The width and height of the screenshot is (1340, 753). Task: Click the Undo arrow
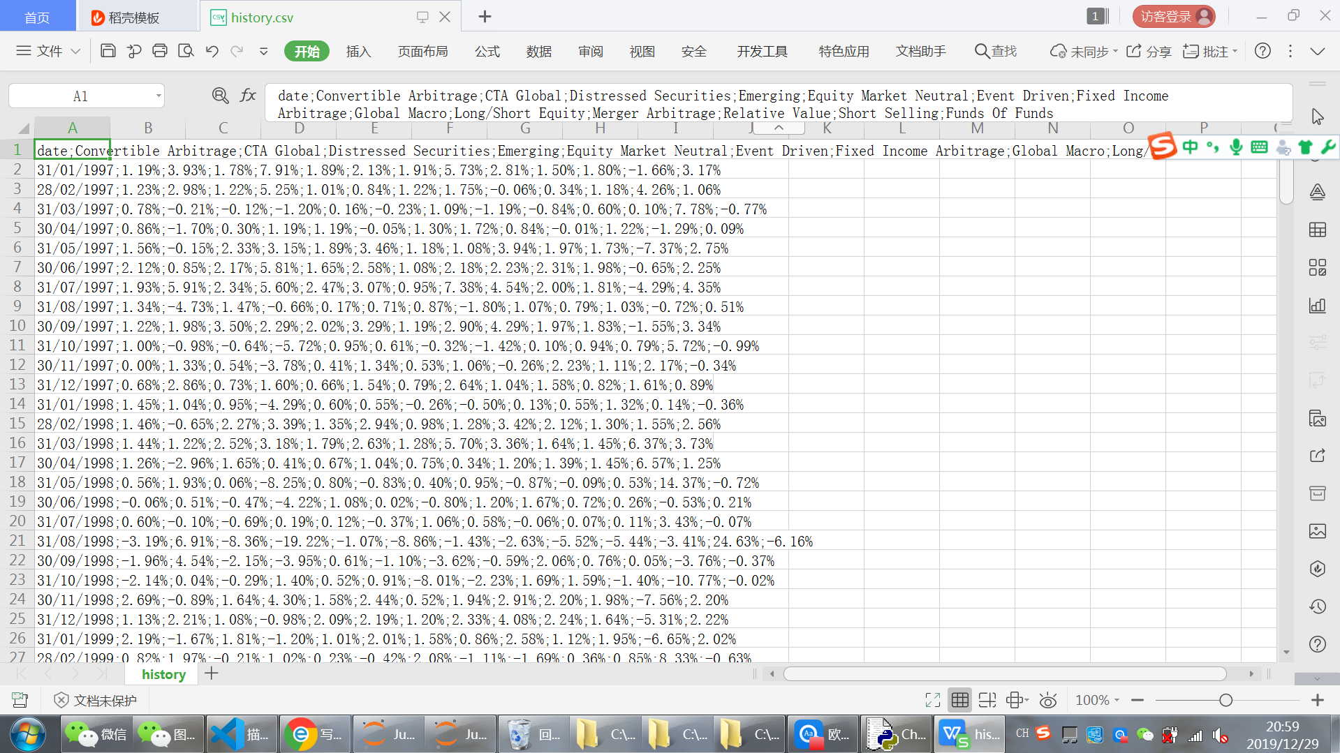tap(212, 51)
